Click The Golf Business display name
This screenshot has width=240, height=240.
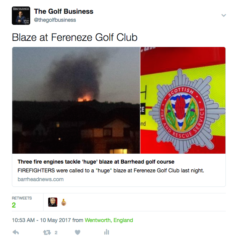tap(63, 11)
